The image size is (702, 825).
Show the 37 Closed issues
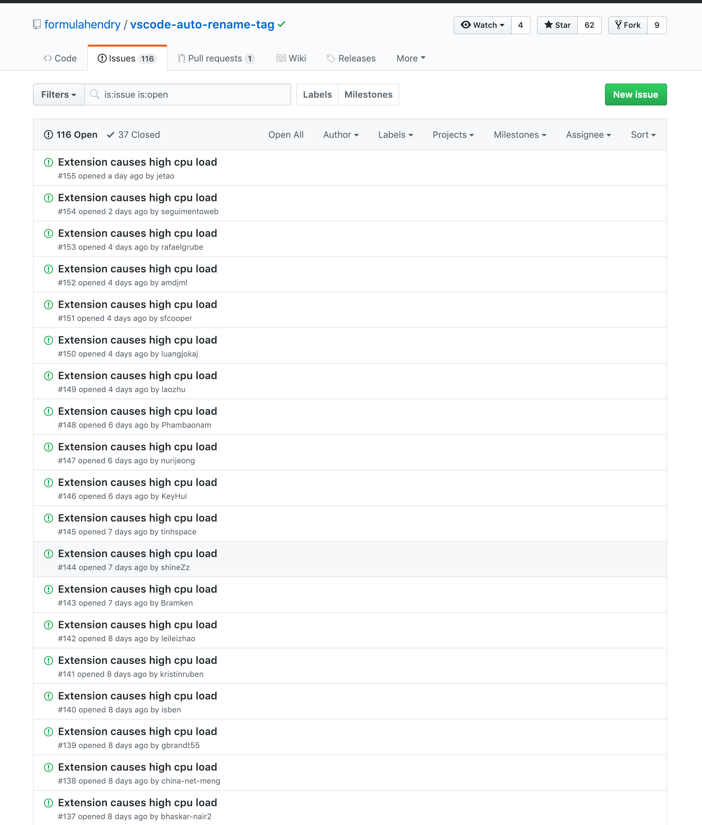tap(133, 135)
